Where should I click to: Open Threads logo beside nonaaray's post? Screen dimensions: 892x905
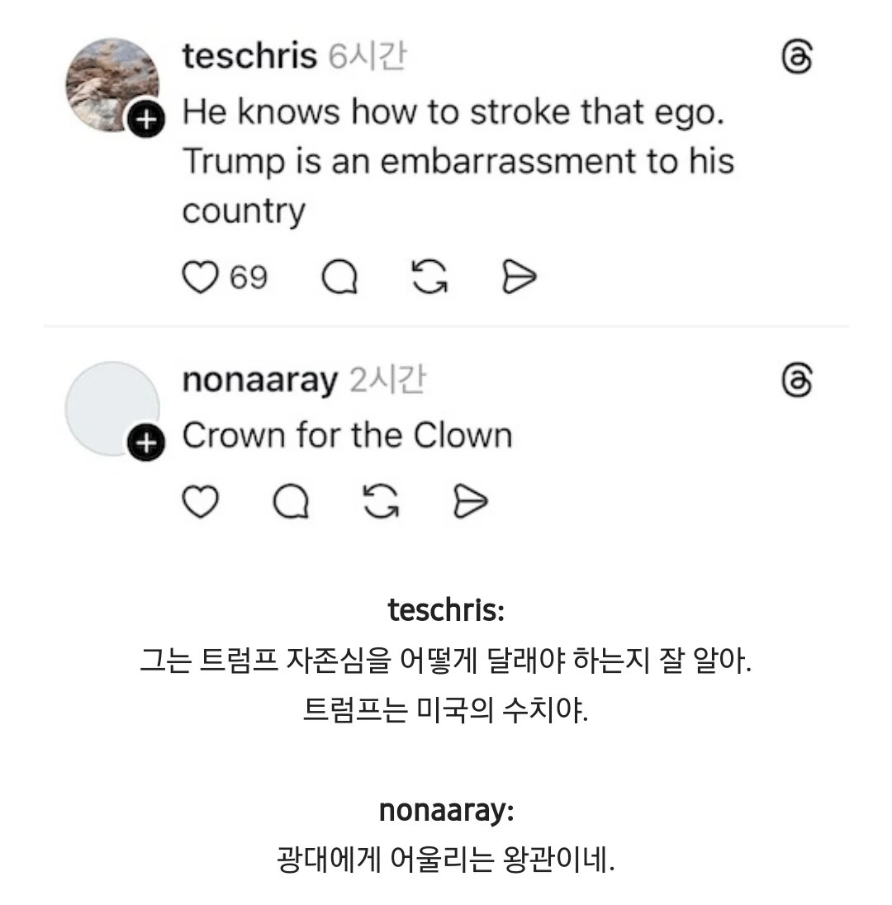point(797,381)
